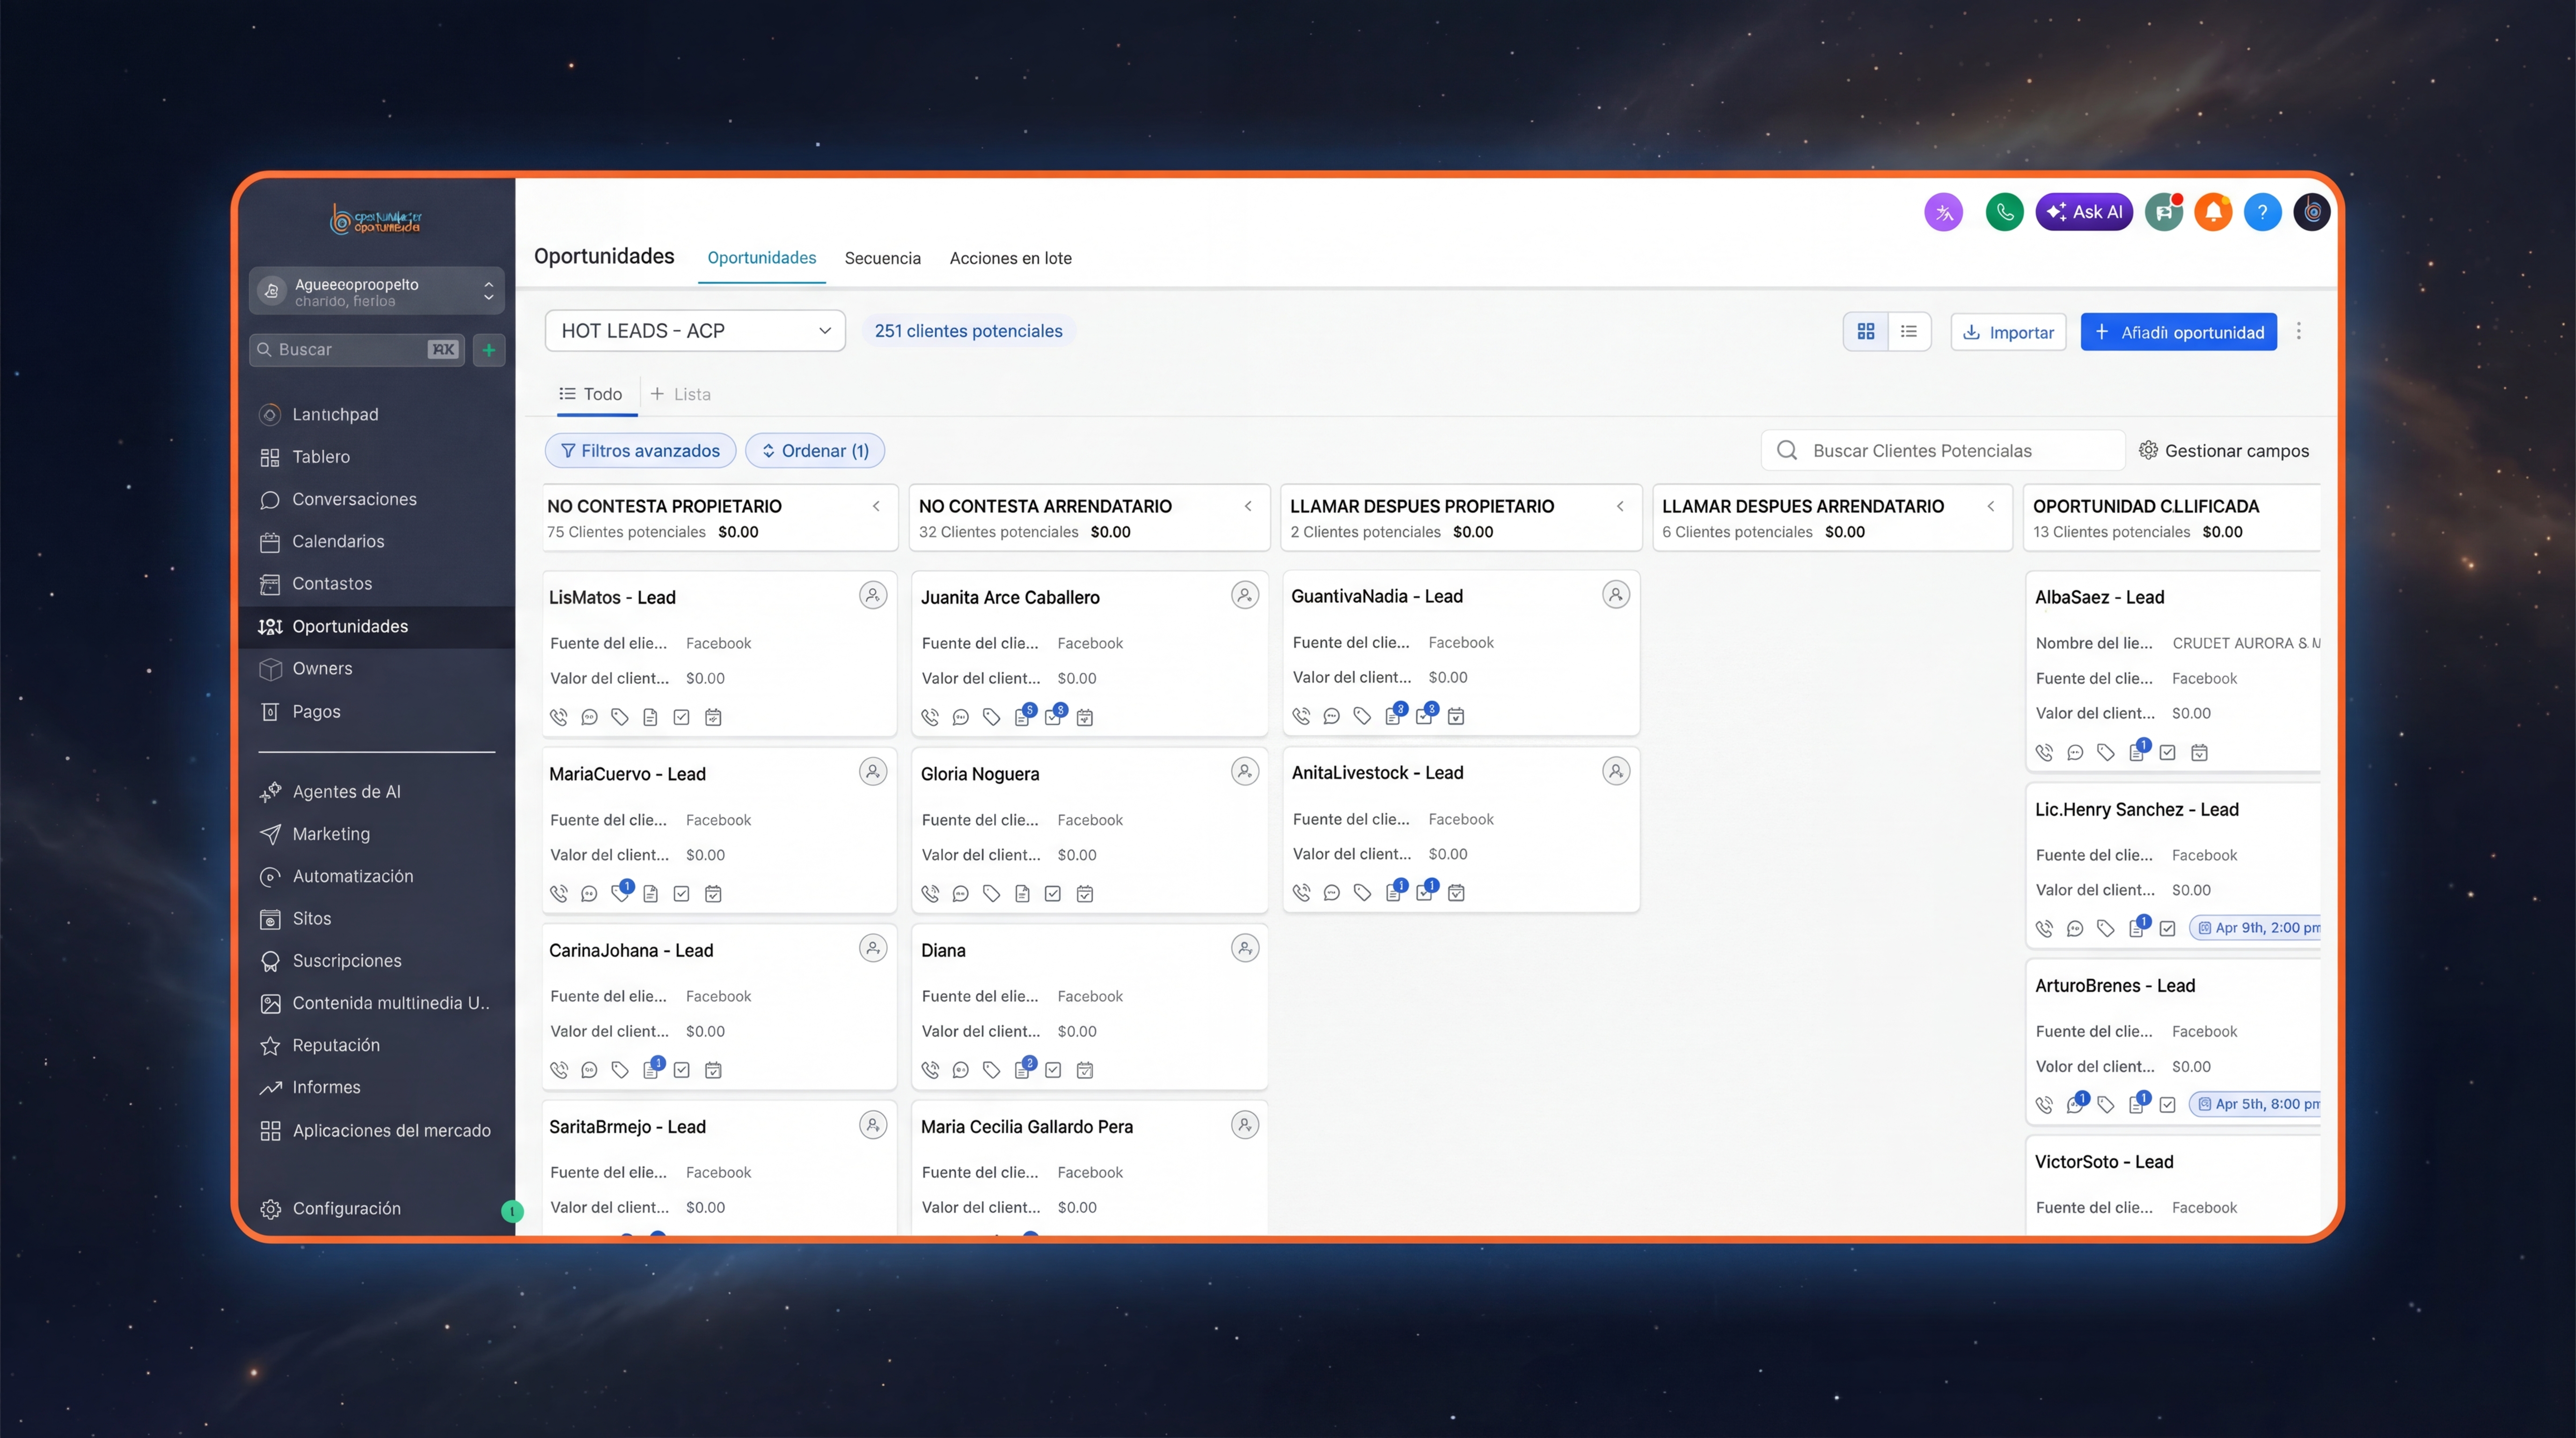The height and width of the screenshot is (1438, 2576).
Task: Click Ordenar (1) sort control
Action: pyautogui.click(x=814, y=451)
